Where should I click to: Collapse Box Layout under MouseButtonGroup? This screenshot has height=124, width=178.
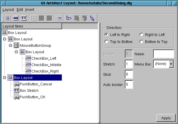(x=16, y=52)
